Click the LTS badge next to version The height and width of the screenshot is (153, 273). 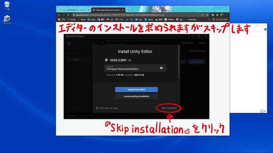click(129, 60)
